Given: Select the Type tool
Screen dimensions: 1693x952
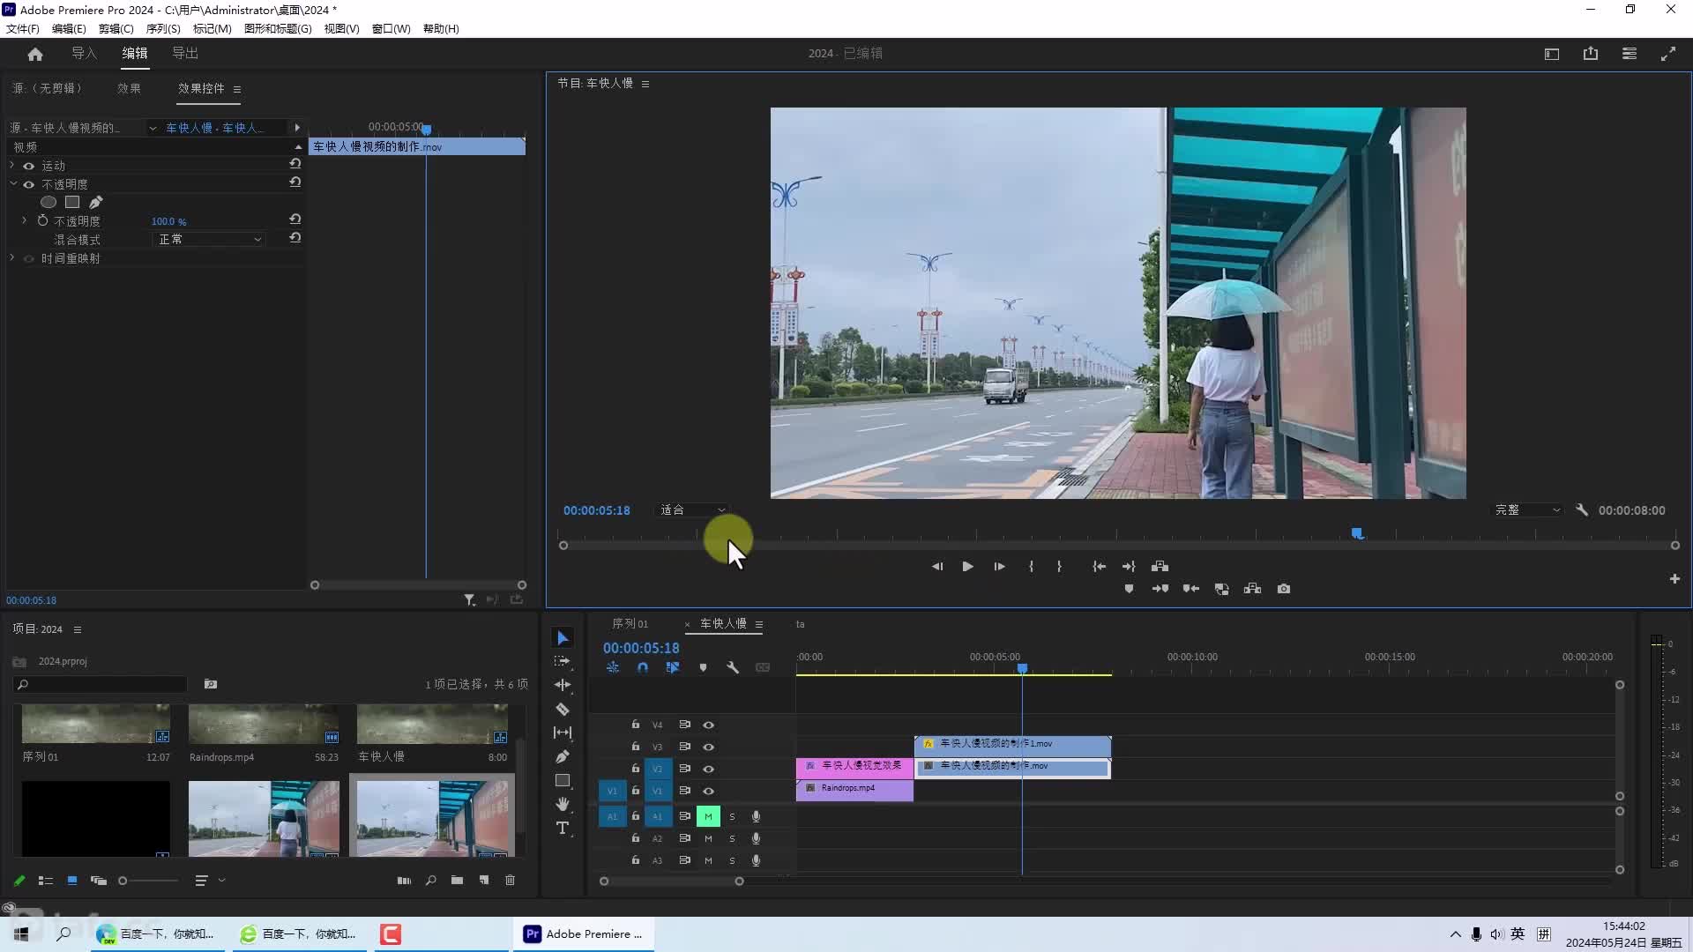Looking at the screenshot, I should point(563,828).
